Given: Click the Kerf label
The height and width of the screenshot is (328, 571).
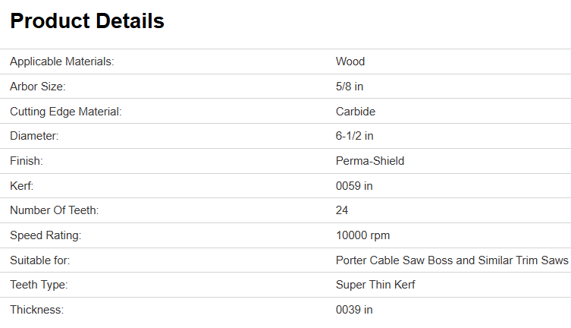Looking at the screenshot, I should pyautogui.click(x=24, y=186).
